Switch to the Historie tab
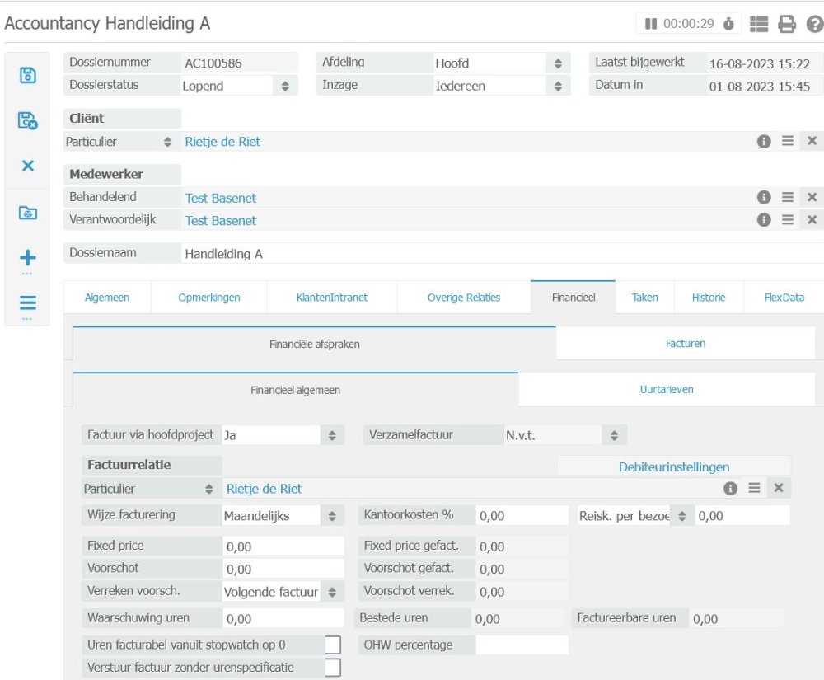Image resolution: width=824 pixels, height=680 pixels. pyautogui.click(x=709, y=298)
